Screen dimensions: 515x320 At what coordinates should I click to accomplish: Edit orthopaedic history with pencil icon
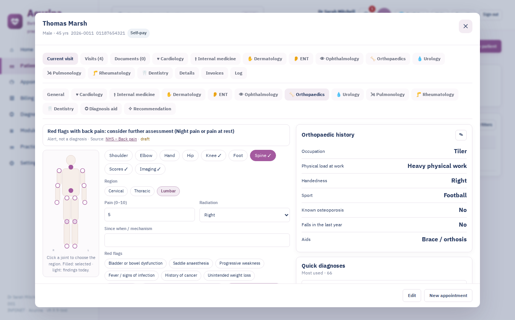(x=461, y=135)
